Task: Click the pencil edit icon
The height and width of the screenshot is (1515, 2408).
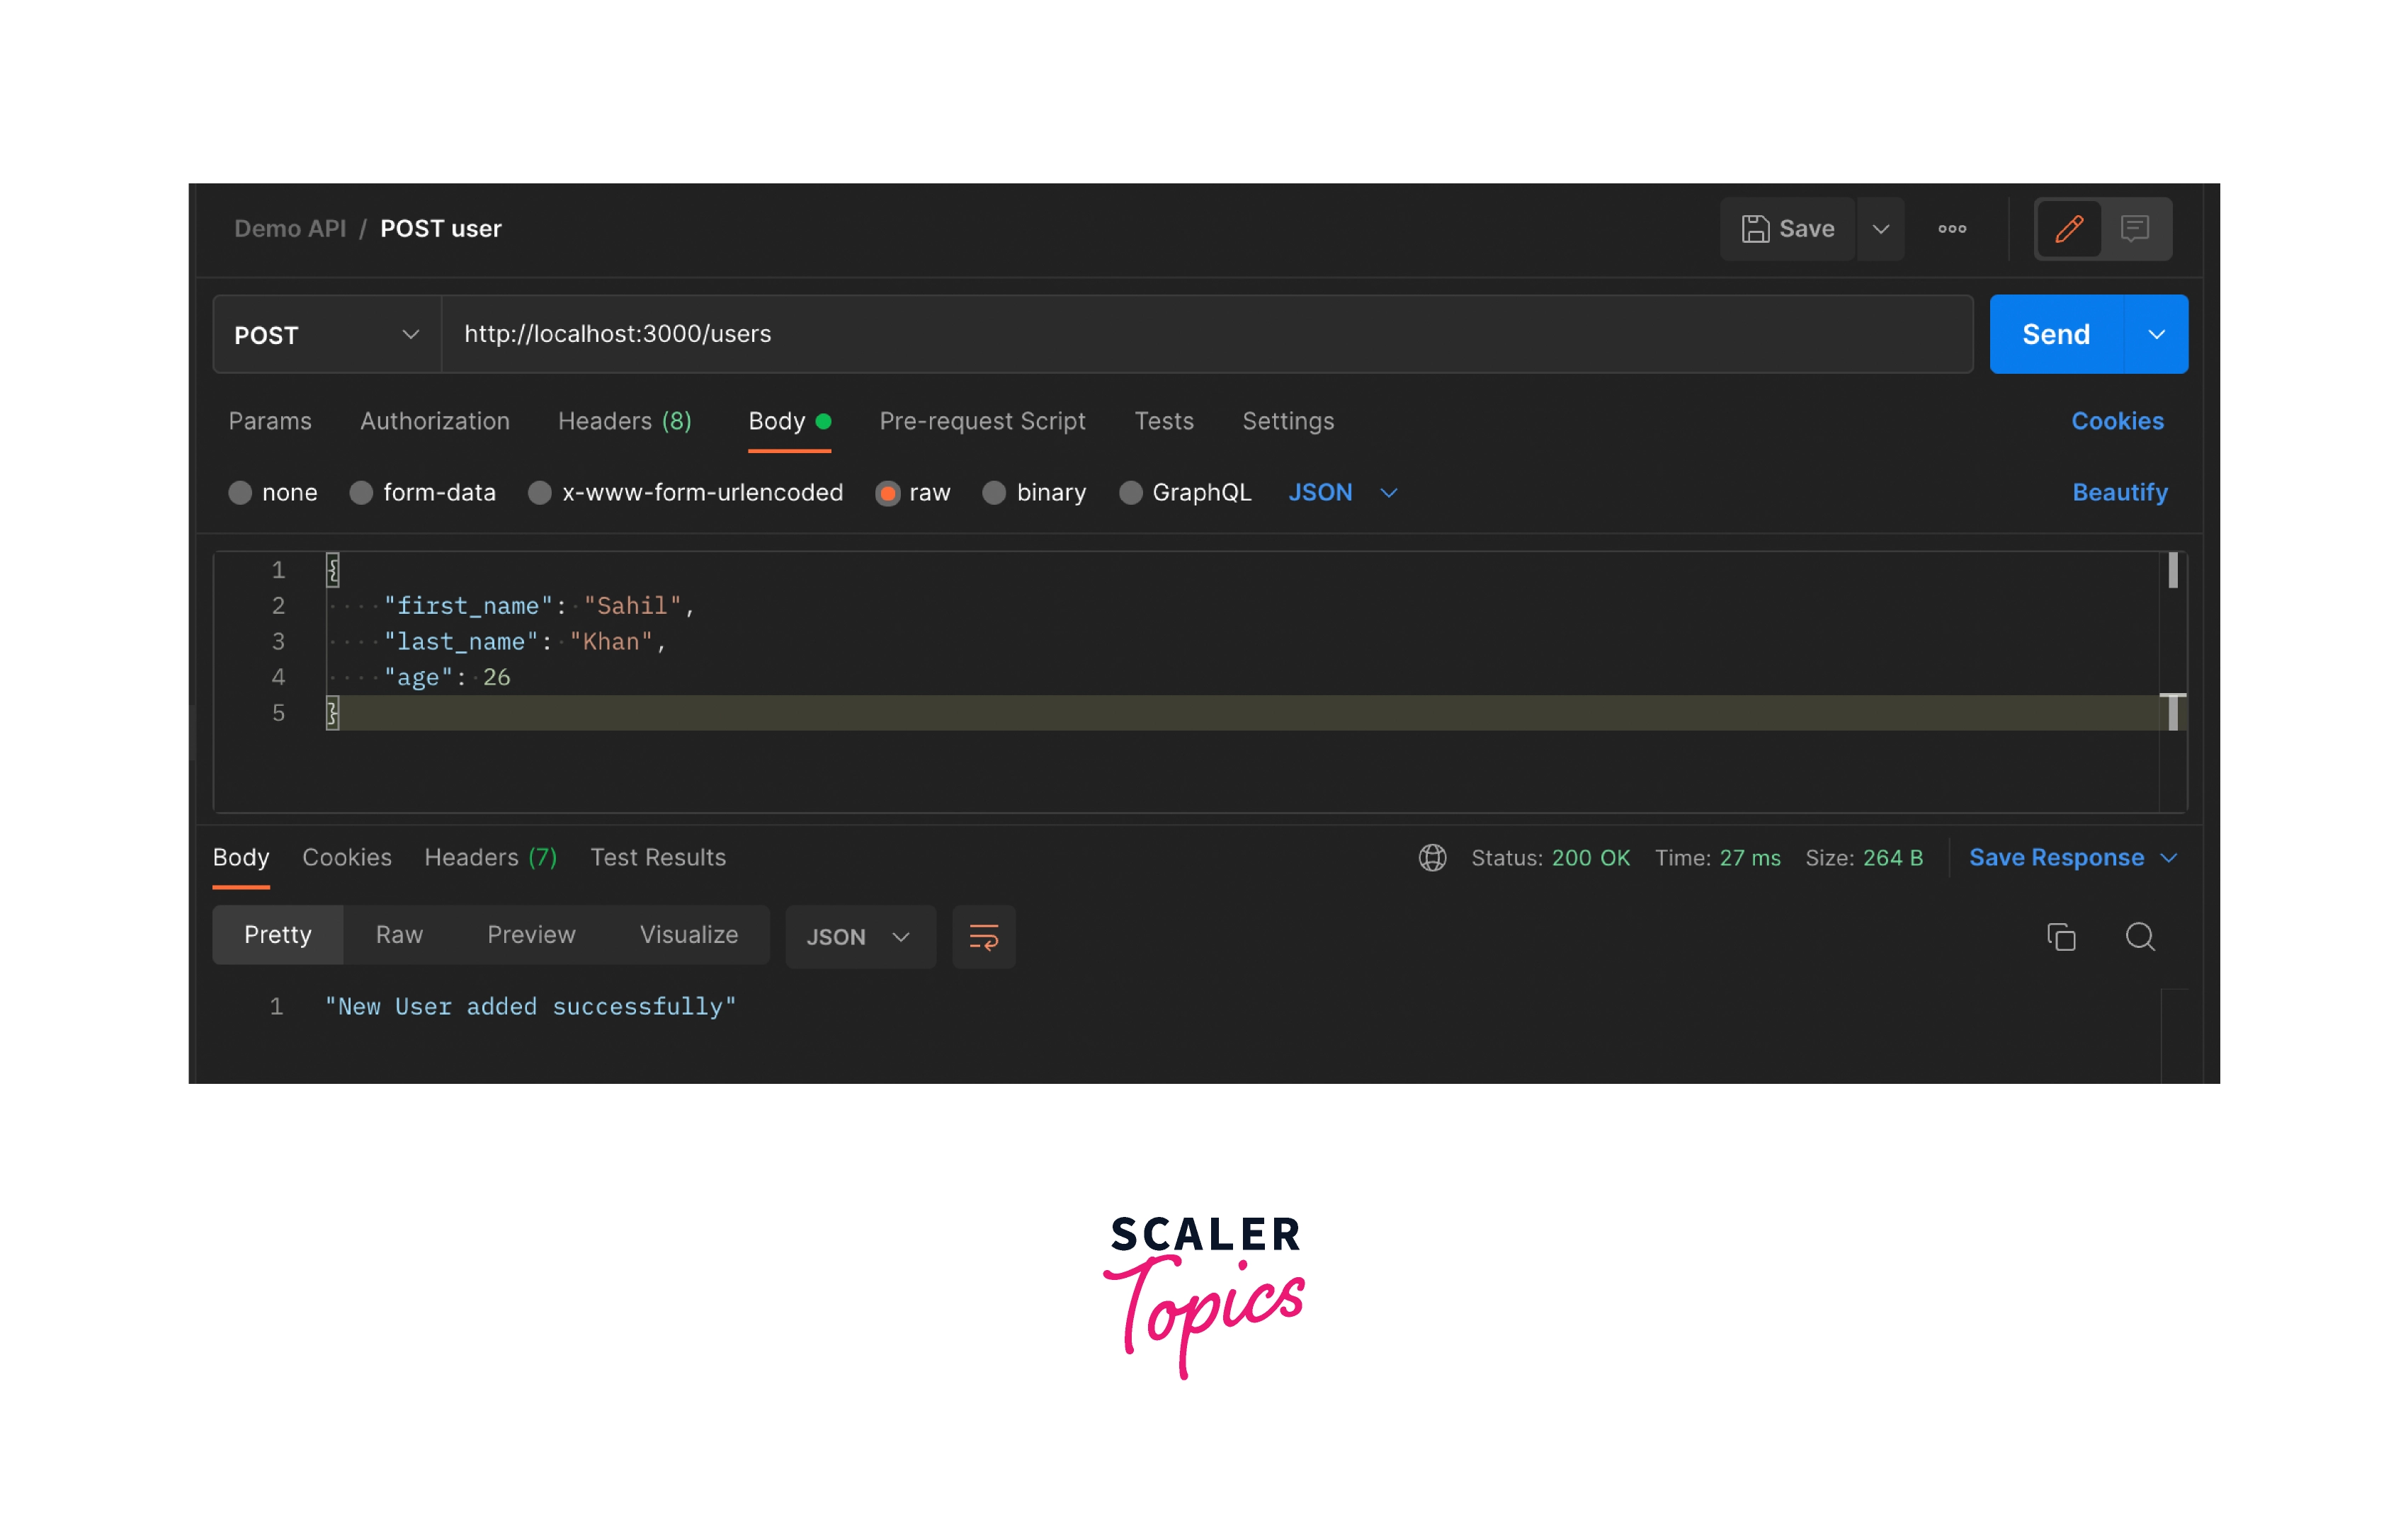Action: click(x=2068, y=229)
